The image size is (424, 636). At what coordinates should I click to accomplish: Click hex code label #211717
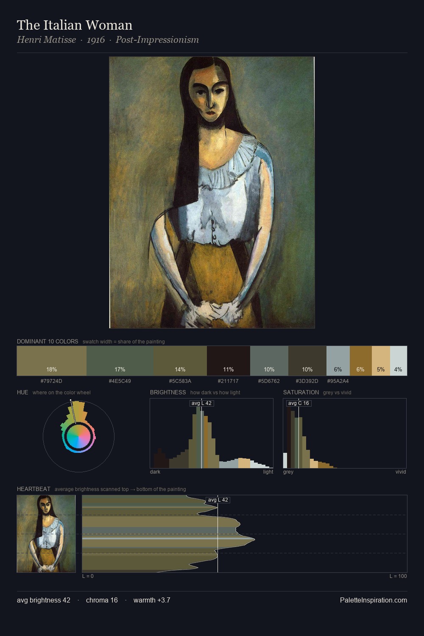228,381
